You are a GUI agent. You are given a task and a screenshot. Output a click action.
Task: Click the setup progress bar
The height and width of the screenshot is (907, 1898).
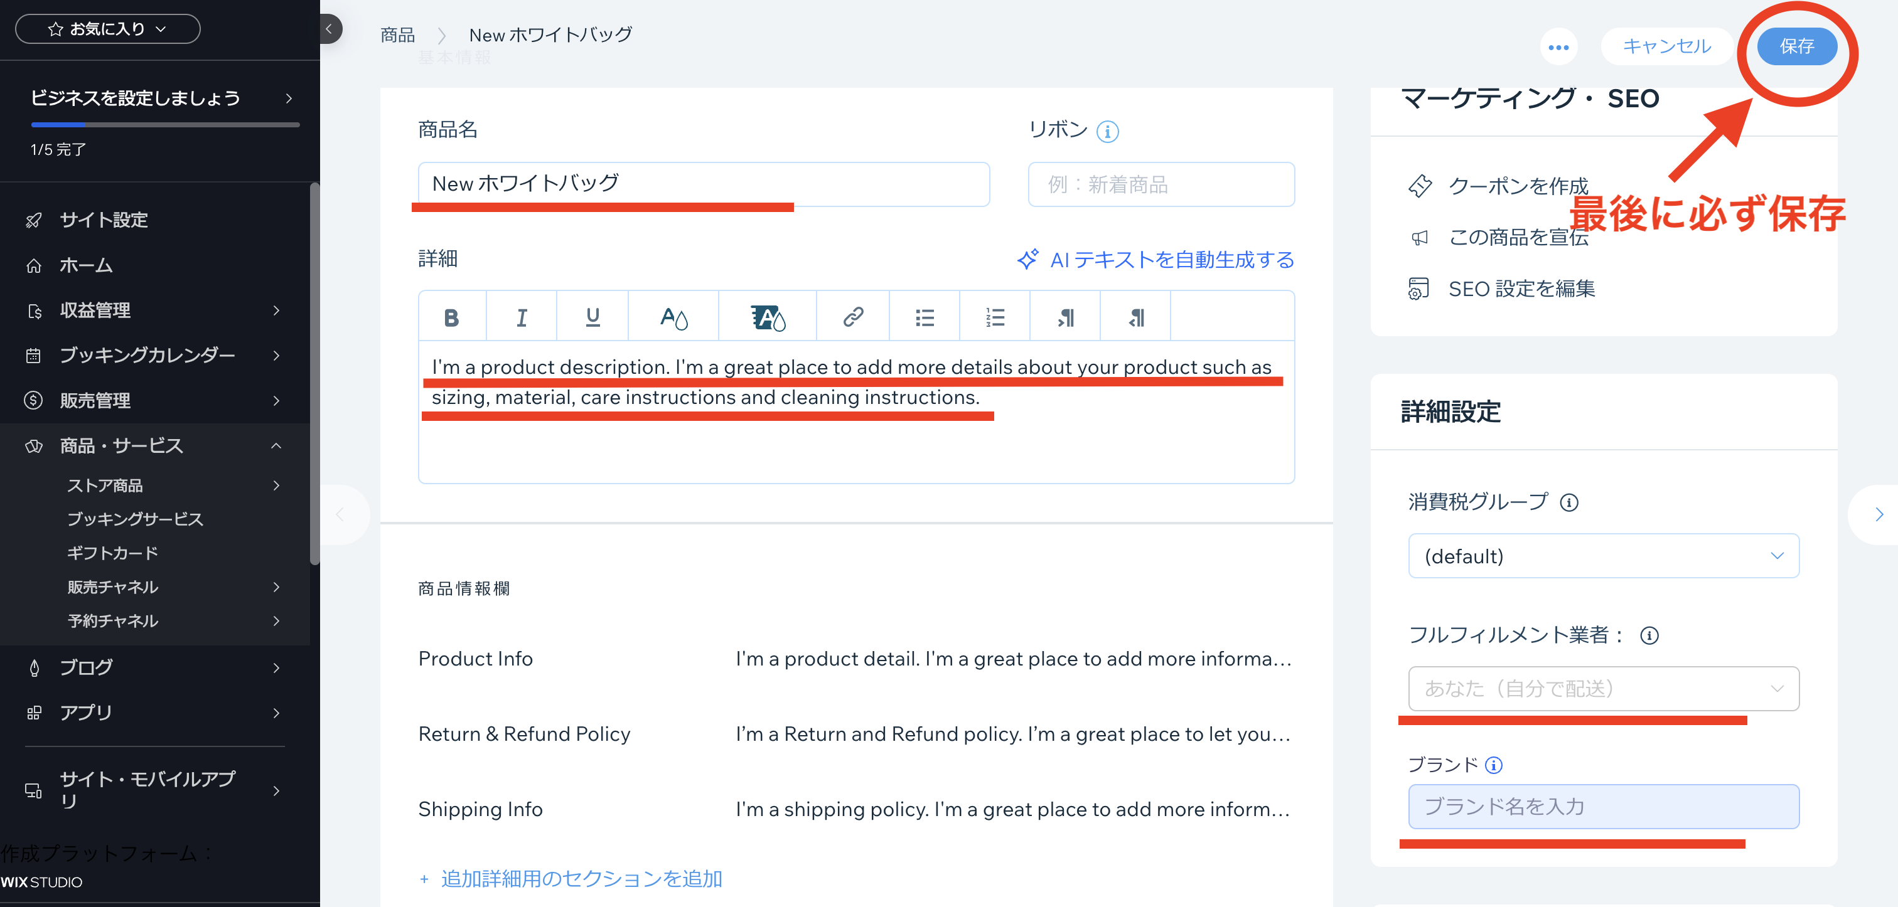[x=165, y=125]
